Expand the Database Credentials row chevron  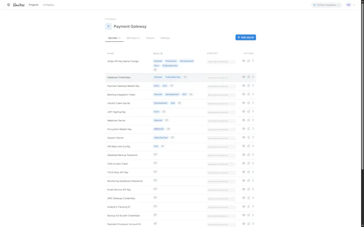253,77
